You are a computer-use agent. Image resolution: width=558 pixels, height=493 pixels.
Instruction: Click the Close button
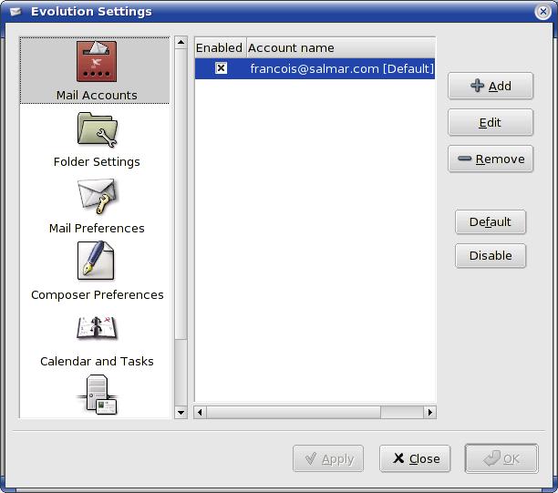tap(415, 458)
